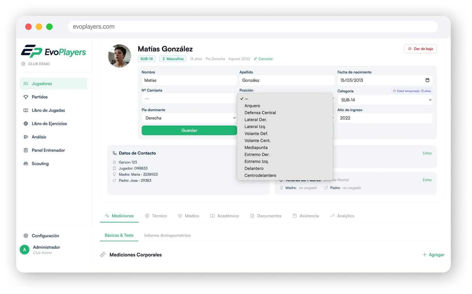Viewport: 472px width, 294px height.
Task: Open the Pie dominante dropdown
Action: [189, 118]
